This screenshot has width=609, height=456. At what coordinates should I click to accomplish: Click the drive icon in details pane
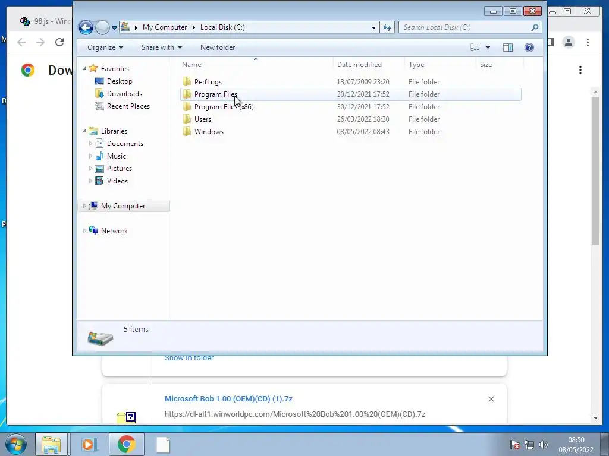(x=100, y=338)
